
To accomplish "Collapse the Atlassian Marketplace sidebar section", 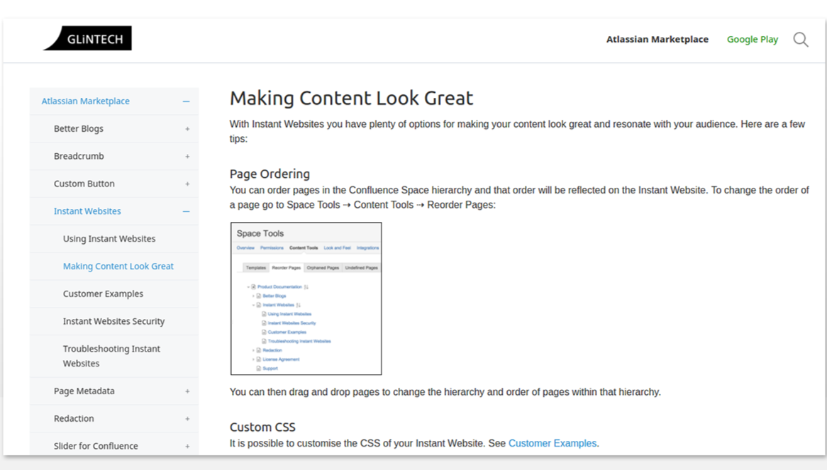I will 186,101.
